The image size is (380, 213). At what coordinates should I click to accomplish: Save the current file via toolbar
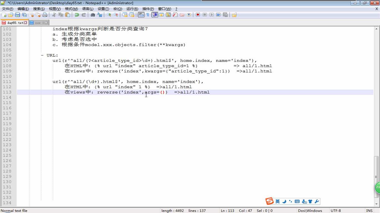coord(17,15)
